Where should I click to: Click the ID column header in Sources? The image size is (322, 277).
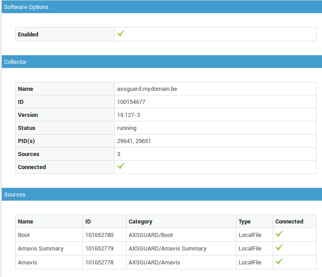click(88, 221)
